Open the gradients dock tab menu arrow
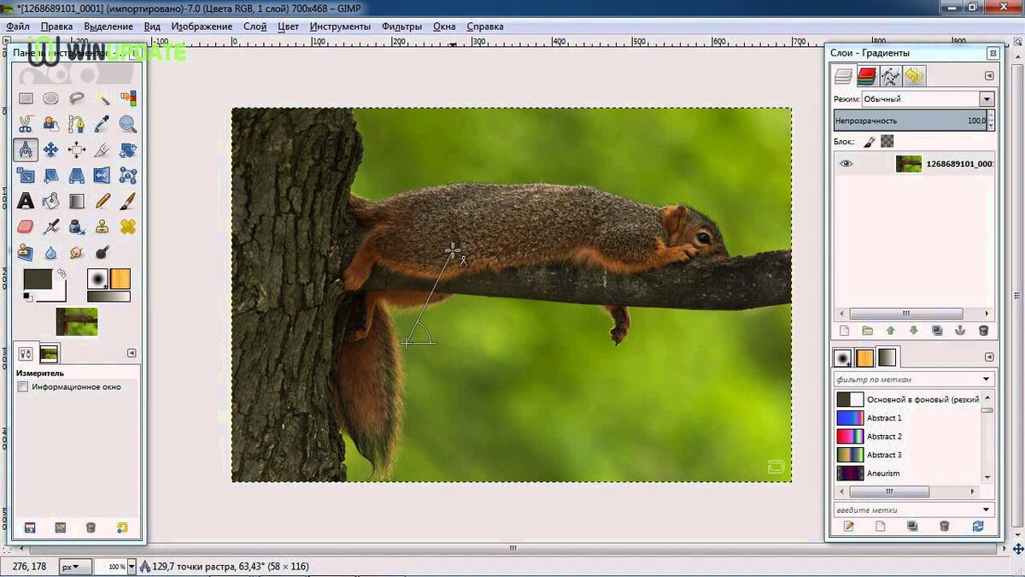 [989, 356]
